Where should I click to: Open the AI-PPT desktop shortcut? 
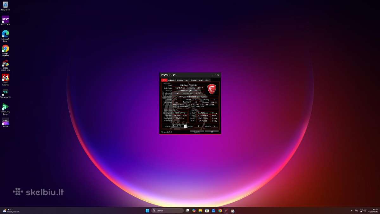(x=5, y=123)
